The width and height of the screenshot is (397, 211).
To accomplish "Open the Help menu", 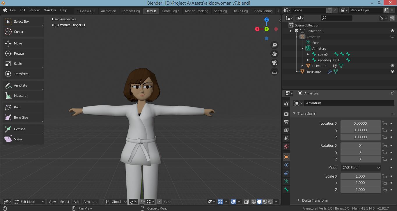I will (64, 10).
